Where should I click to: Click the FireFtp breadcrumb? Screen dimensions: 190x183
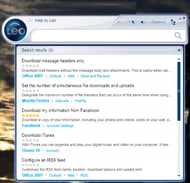point(81,101)
